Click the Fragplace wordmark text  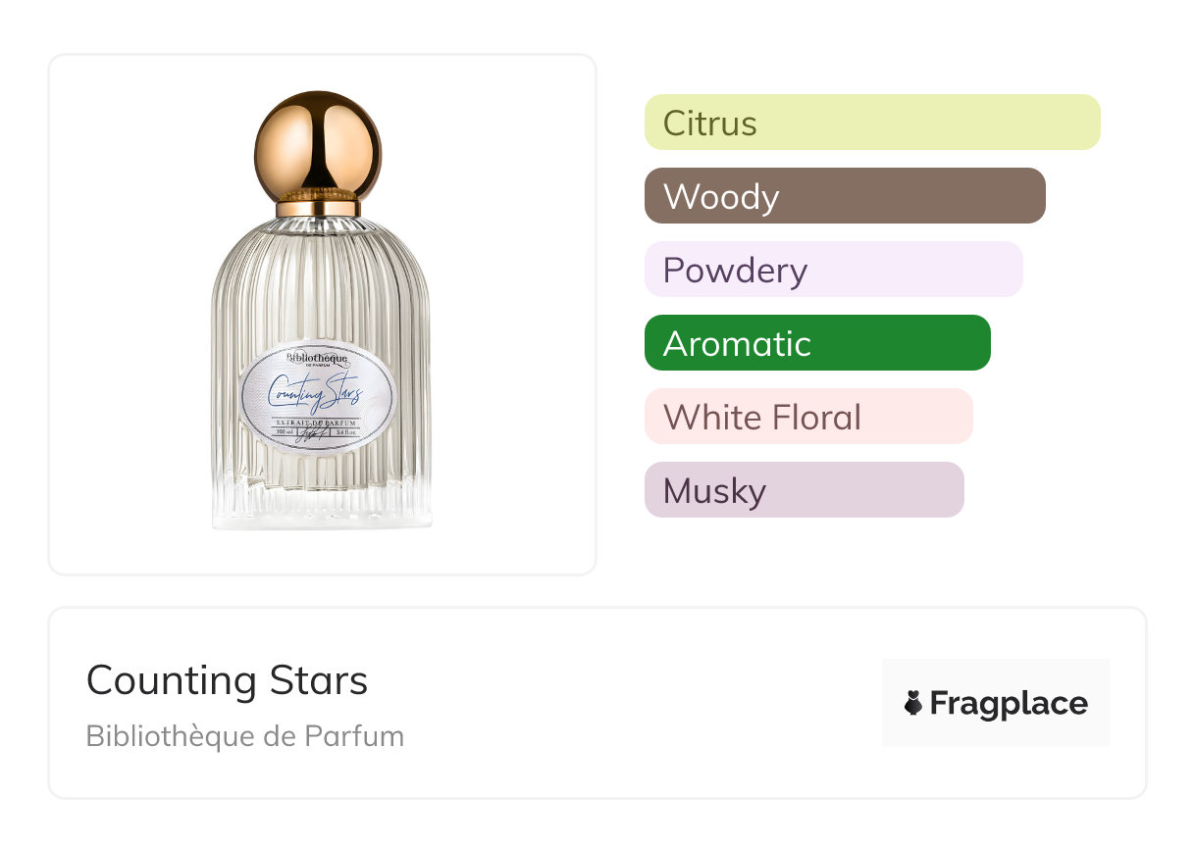(x=1009, y=703)
